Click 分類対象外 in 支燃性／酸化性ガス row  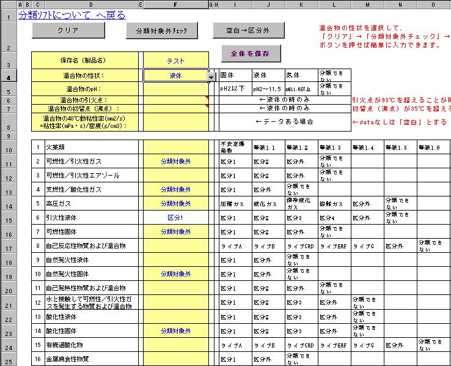[x=176, y=190]
